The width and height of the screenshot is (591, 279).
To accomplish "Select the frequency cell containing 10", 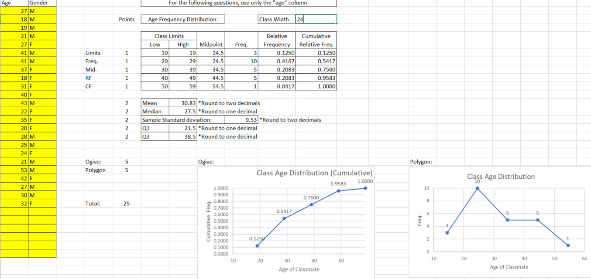I will coord(241,61).
